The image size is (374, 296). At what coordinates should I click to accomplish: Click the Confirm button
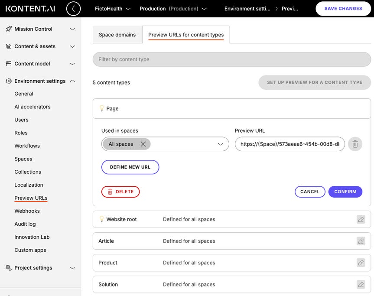[345, 192]
